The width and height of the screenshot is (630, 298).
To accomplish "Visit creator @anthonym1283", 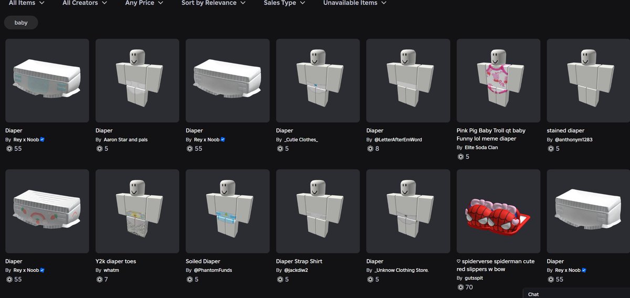I will [574, 140].
